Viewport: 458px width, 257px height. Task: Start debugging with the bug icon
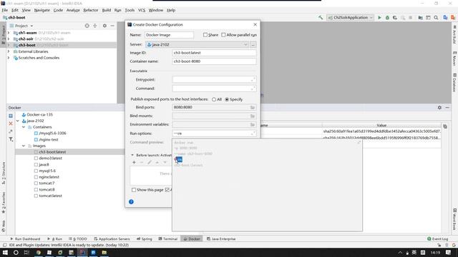click(387, 18)
